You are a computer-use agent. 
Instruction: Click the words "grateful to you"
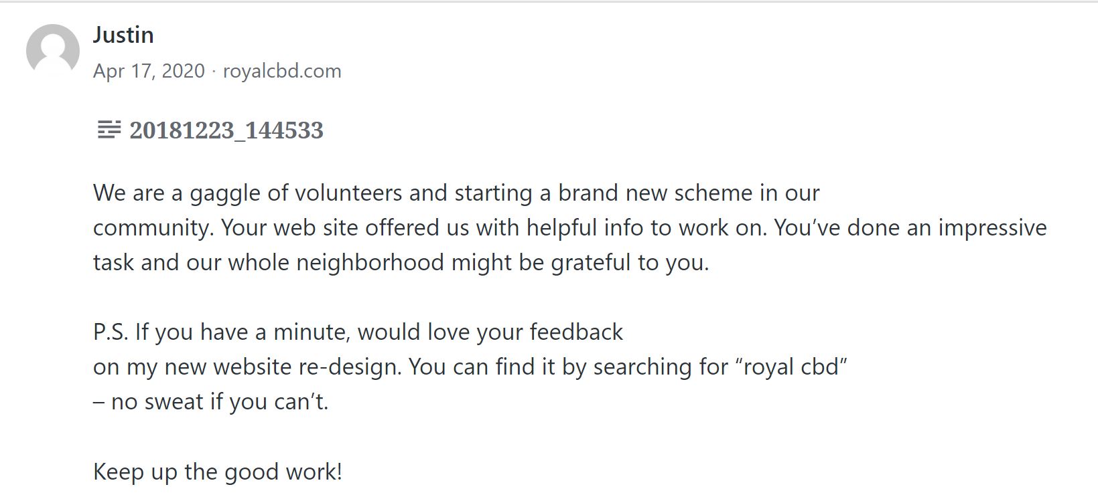pos(628,262)
